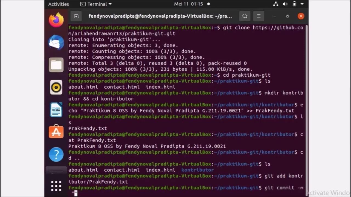
Task: Restore the terminal window size
Action: pyautogui.click(x=288, y=16)
